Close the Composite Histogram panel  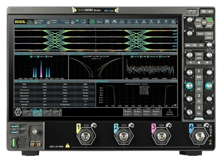pos(67,54)
